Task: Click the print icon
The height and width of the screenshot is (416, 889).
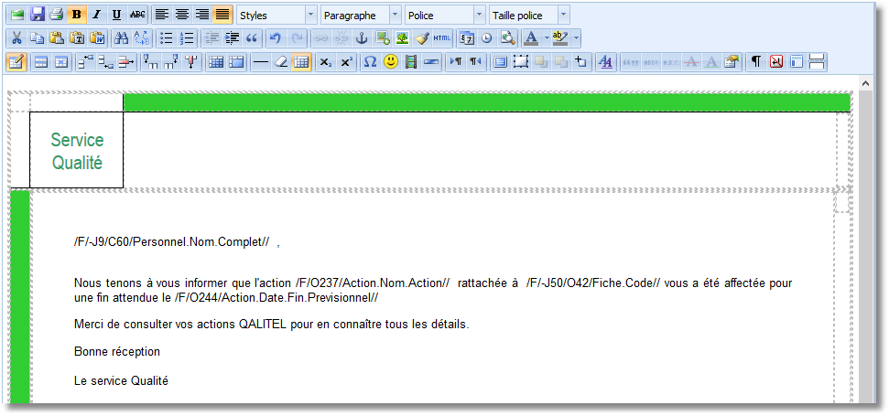Action: click(57, 15)
